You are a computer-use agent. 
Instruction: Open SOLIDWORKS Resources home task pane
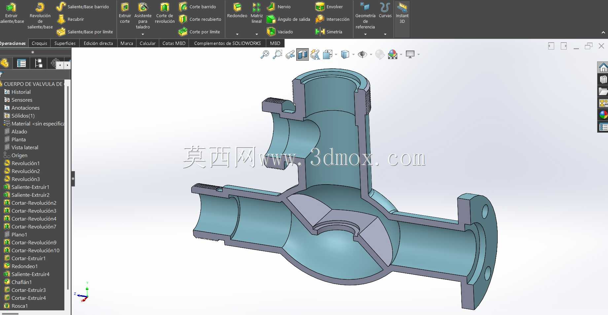(603, 68)
